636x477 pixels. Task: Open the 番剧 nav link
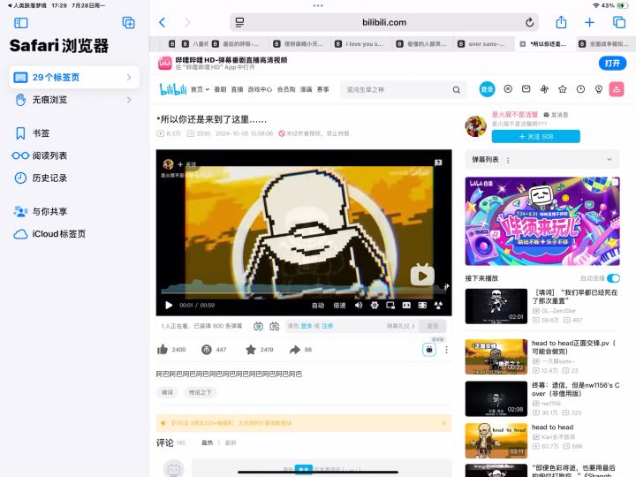(220, 89)
